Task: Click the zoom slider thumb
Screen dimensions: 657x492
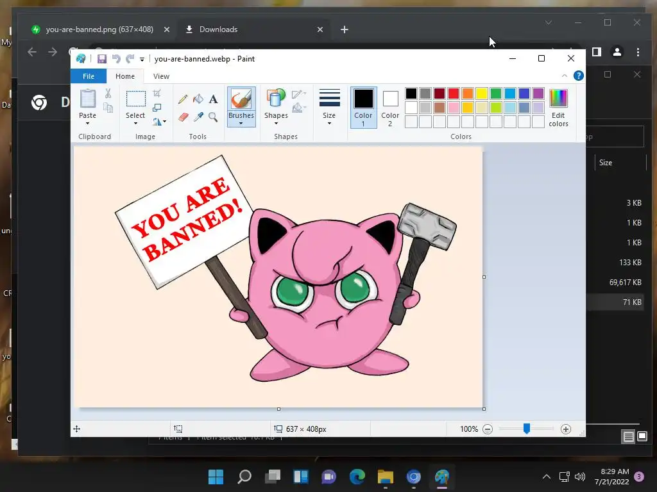Action: click(x=527, y=429)
